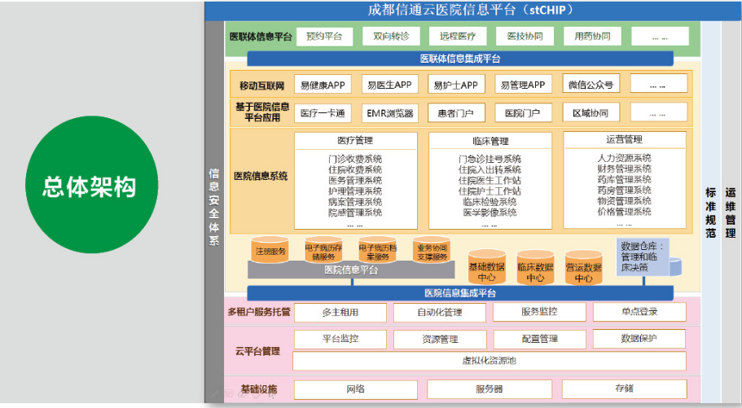Screen dimensions: 742x408
Task: Click the 医学影像系统 line
Action: coord(490,213)
